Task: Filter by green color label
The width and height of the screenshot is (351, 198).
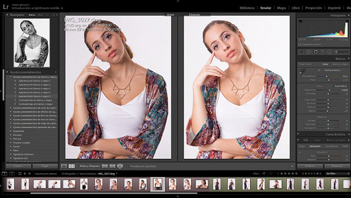Action: [x=309, y=174]
